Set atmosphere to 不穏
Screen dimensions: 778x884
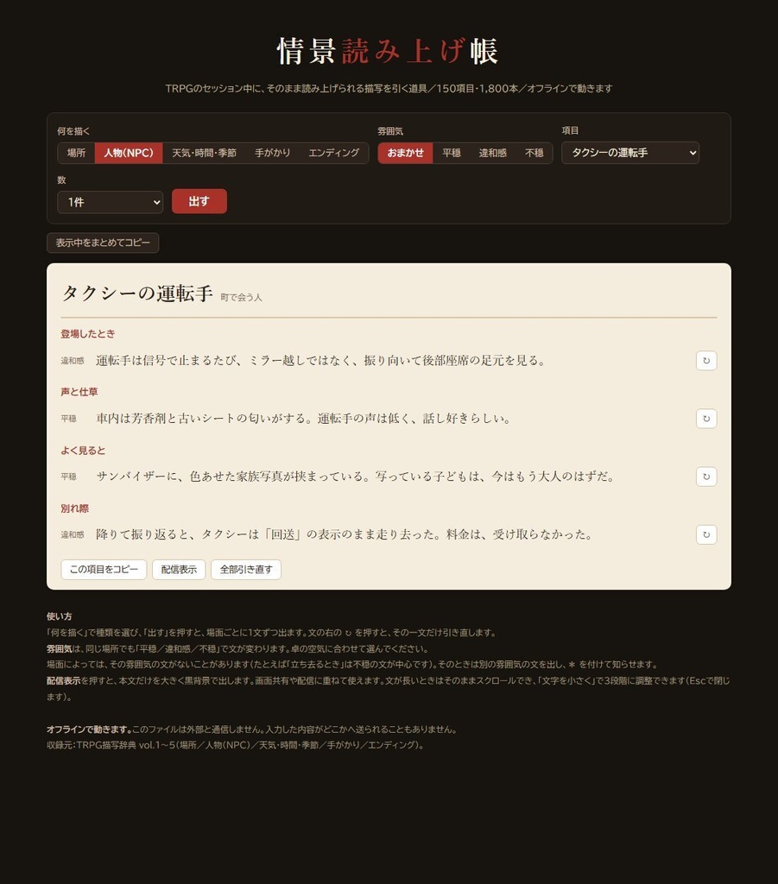[x=534, y=153]
